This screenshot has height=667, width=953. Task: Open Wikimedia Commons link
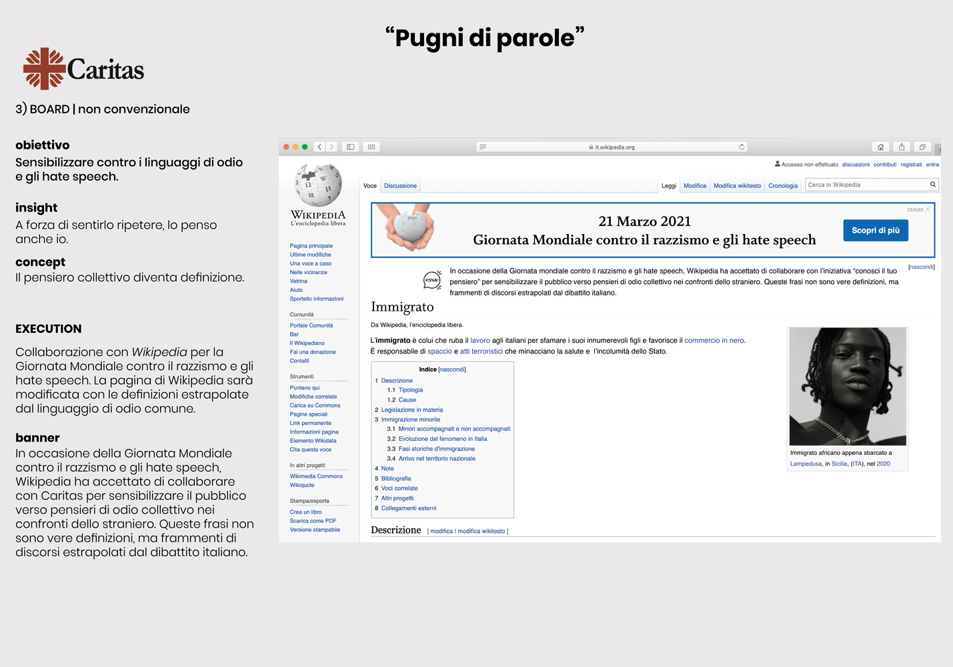(x=316, y=476)
